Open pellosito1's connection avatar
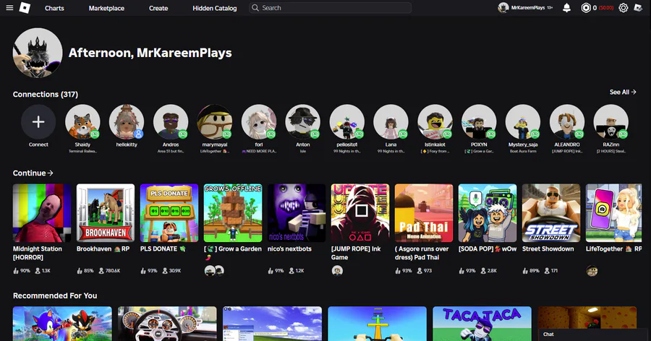The height and width of the screenshot is (341, 651). pos(347,121)
